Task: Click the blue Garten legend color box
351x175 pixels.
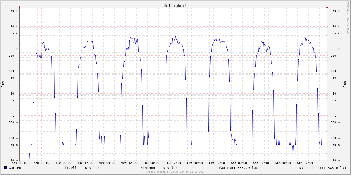Action: 6,168
